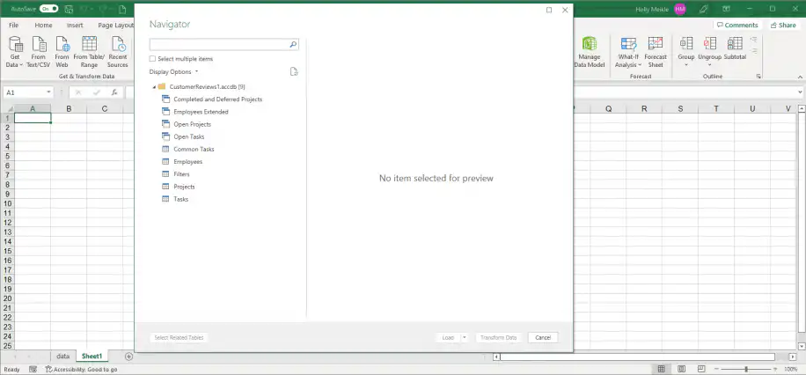Screen dimensions: 806x375
Task: Click the Share button
Action: (782, 26)
